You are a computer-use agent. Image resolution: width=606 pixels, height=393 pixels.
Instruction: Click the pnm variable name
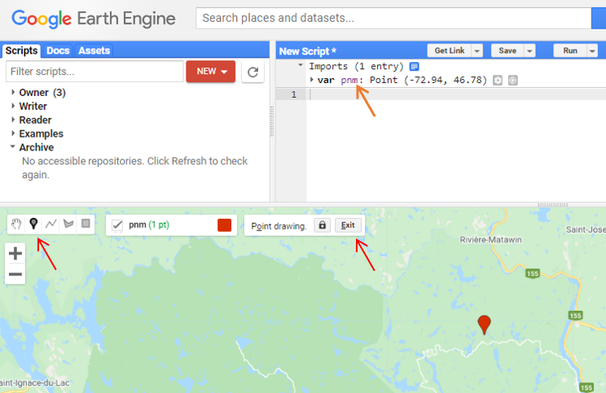[349, 80]
